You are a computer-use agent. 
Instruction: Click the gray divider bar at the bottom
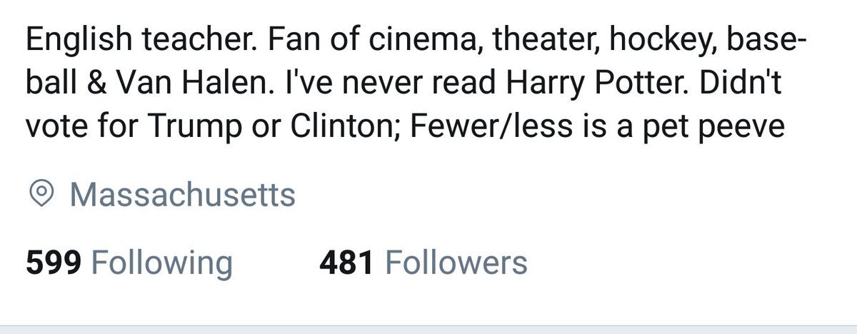click(x=428, y=330)
